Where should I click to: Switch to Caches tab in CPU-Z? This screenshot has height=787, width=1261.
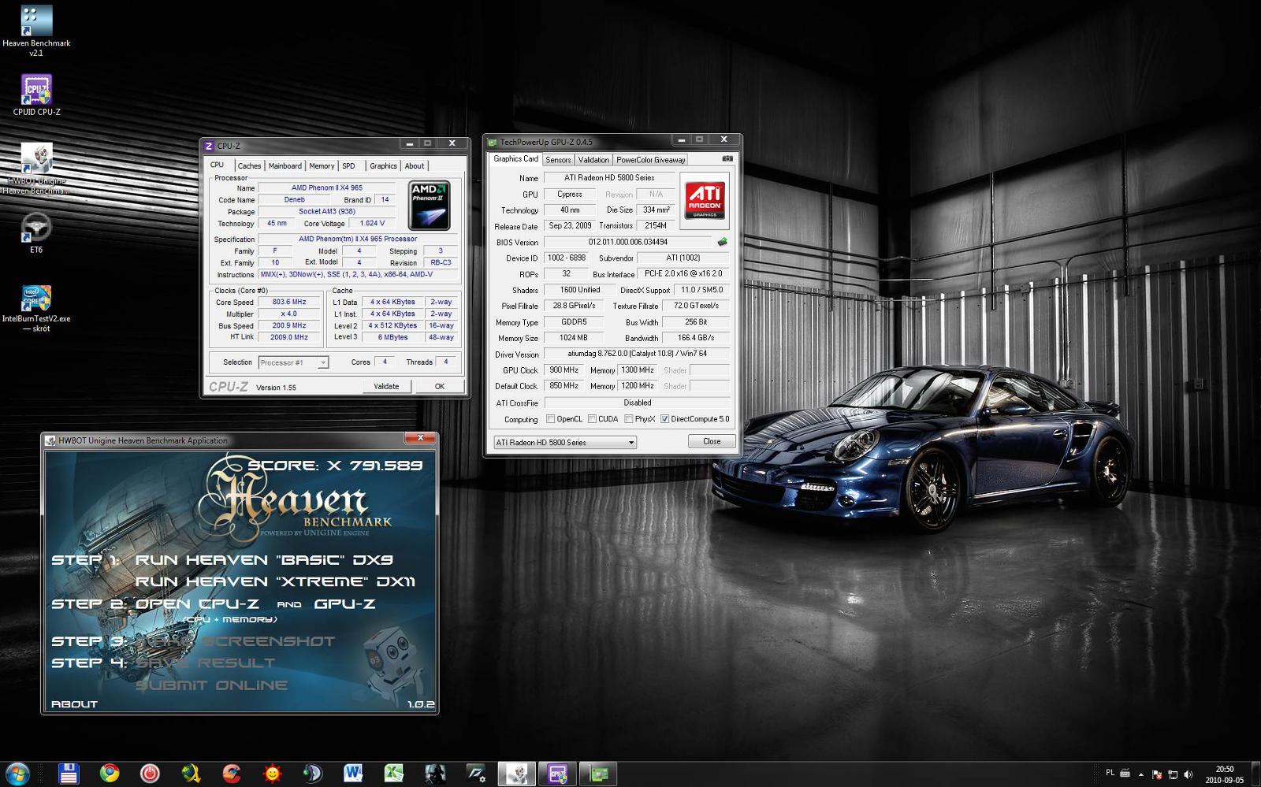point(249,166)
